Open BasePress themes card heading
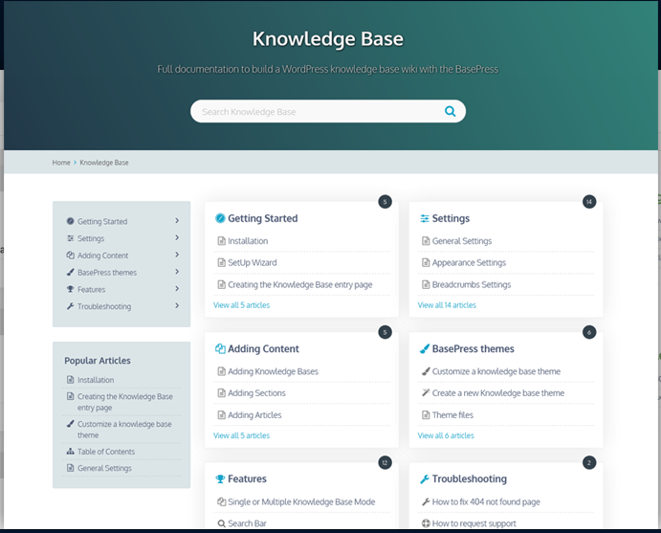Viewport: 661px width, 533px height. click(473, 348)
